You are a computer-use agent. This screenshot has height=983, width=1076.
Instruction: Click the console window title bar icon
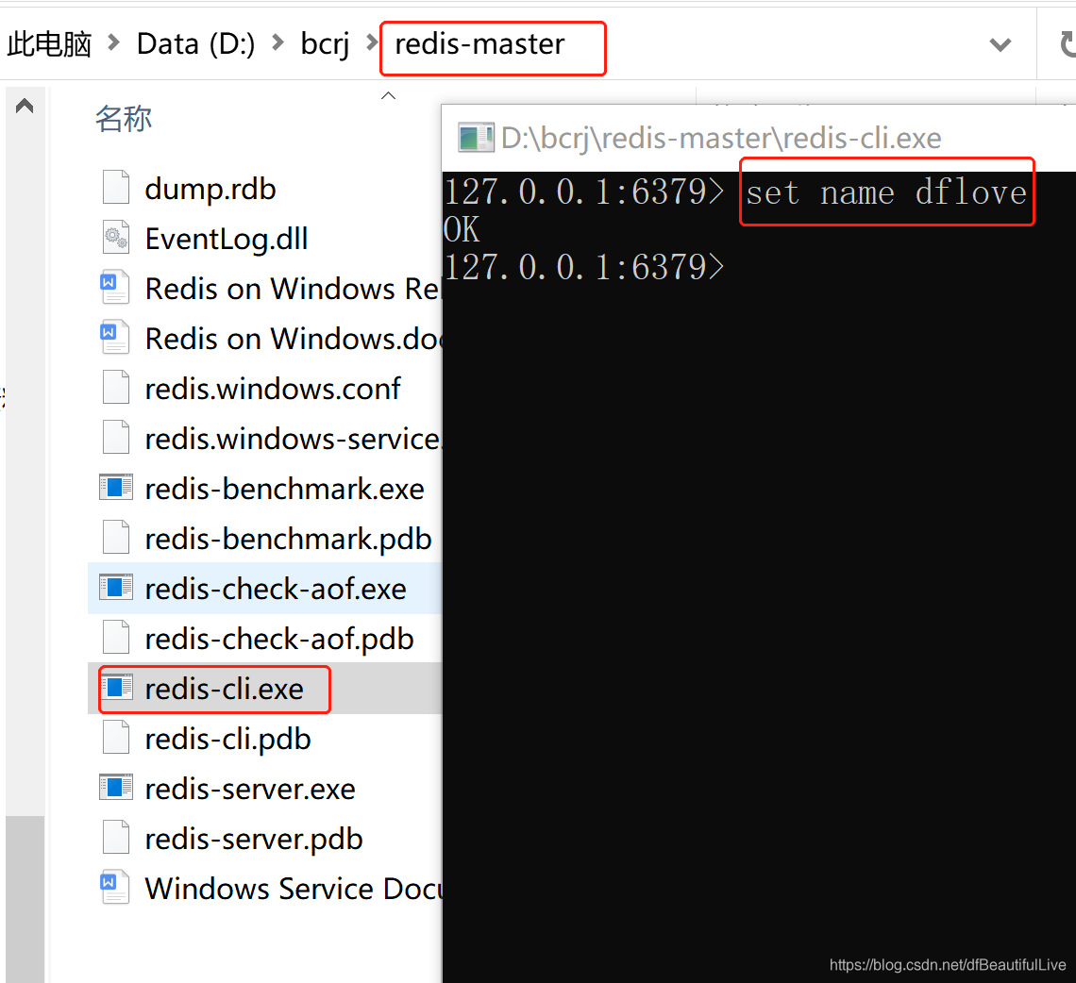[x=476, y=137]
